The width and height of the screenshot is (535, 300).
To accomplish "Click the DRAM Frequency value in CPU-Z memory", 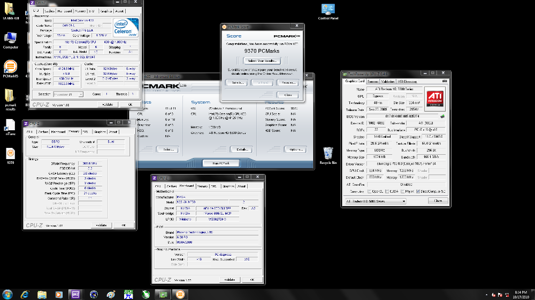I will [90, 163].
